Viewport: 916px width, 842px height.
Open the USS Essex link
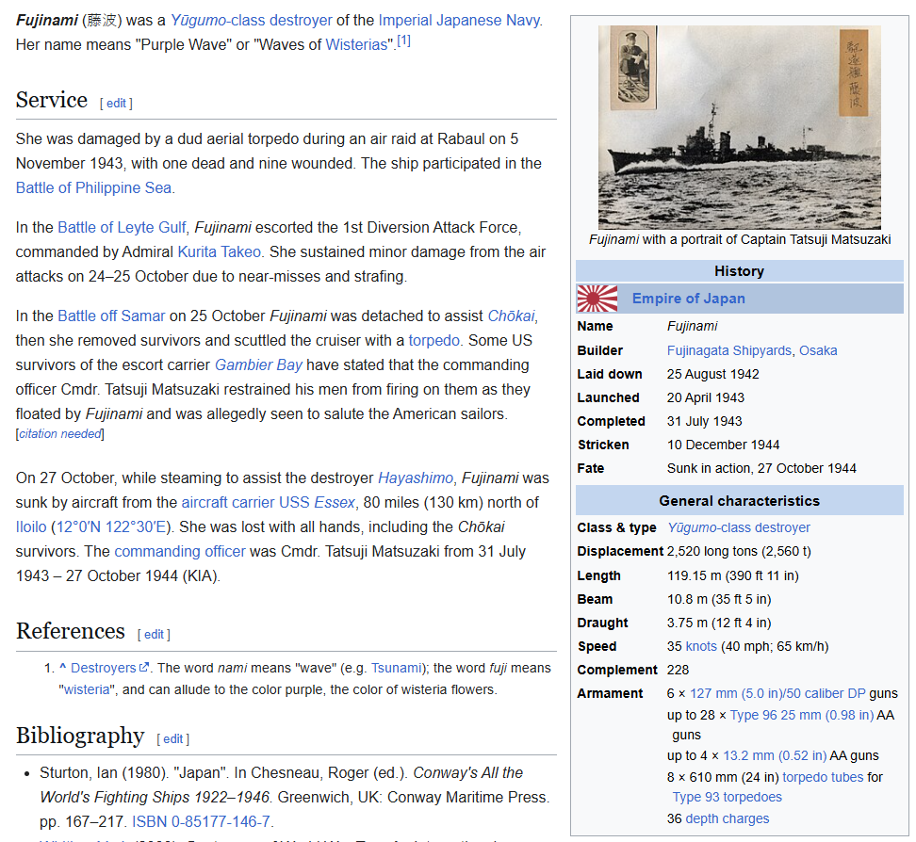coord(318,503)
